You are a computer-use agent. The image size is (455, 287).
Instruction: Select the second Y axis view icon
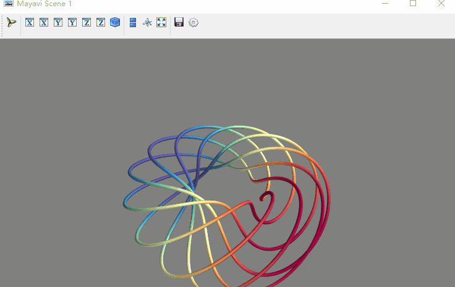[72, 22]
